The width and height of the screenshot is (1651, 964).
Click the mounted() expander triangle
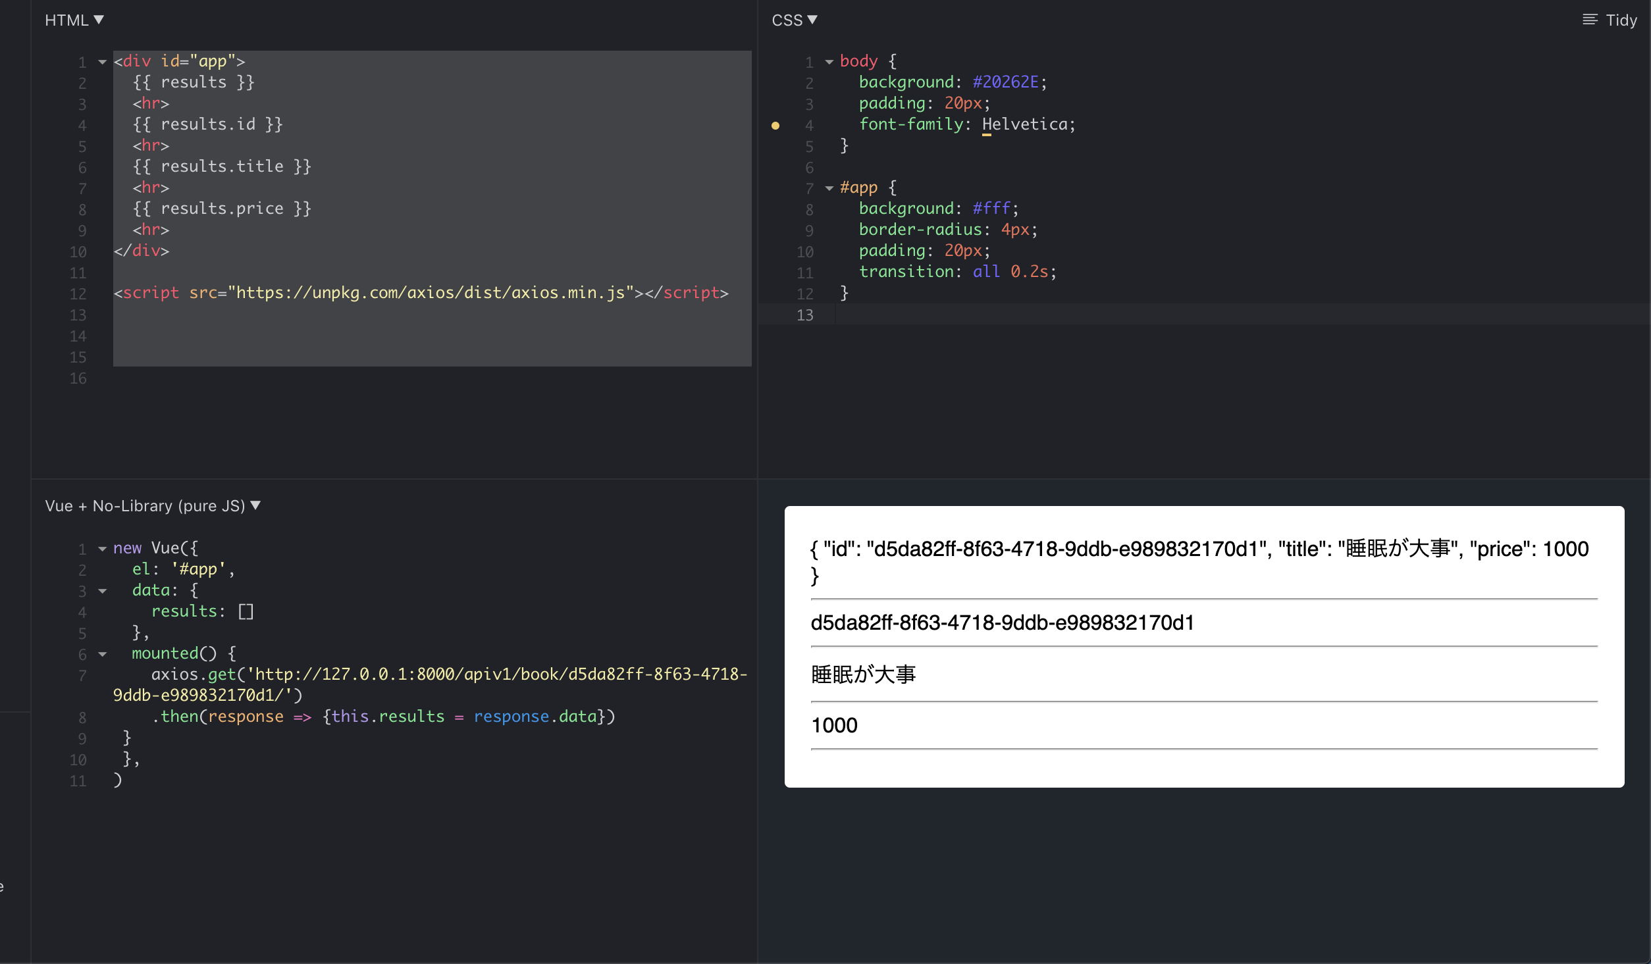pyautogui.click(x=101, y=652)
